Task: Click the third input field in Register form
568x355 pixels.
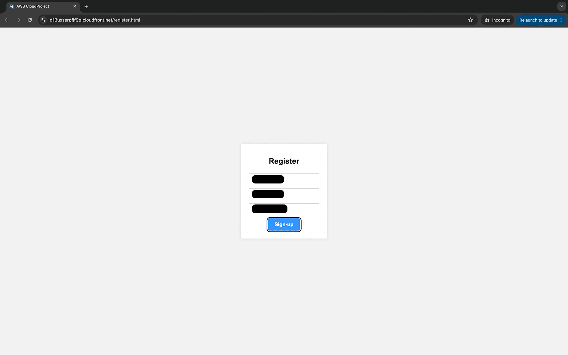Action: pos(284,209)
